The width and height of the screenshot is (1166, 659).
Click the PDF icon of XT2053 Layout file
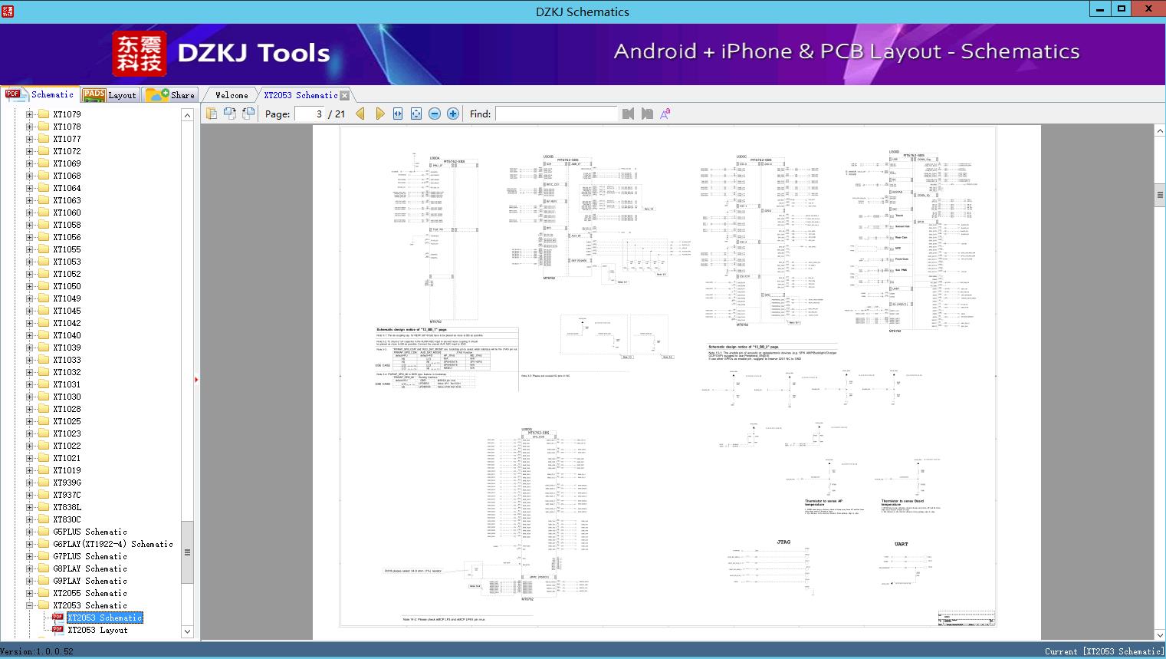tap(57, 630)
